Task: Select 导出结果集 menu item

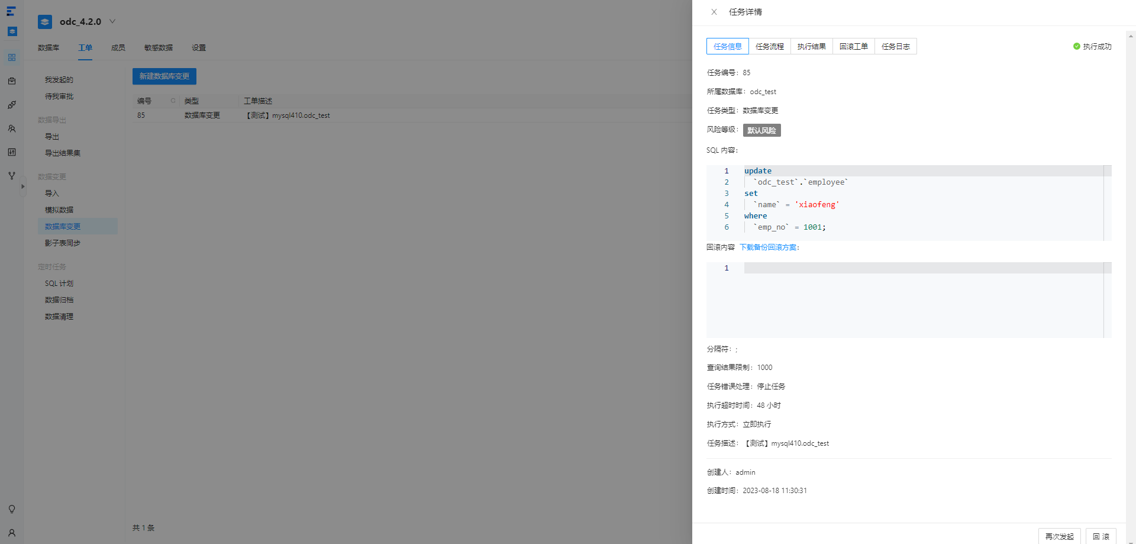Action: pyautogui.click(x=63, y=153)
